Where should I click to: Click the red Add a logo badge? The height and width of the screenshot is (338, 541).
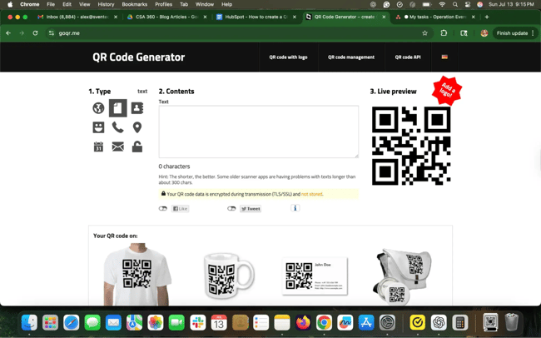[447, 91]
